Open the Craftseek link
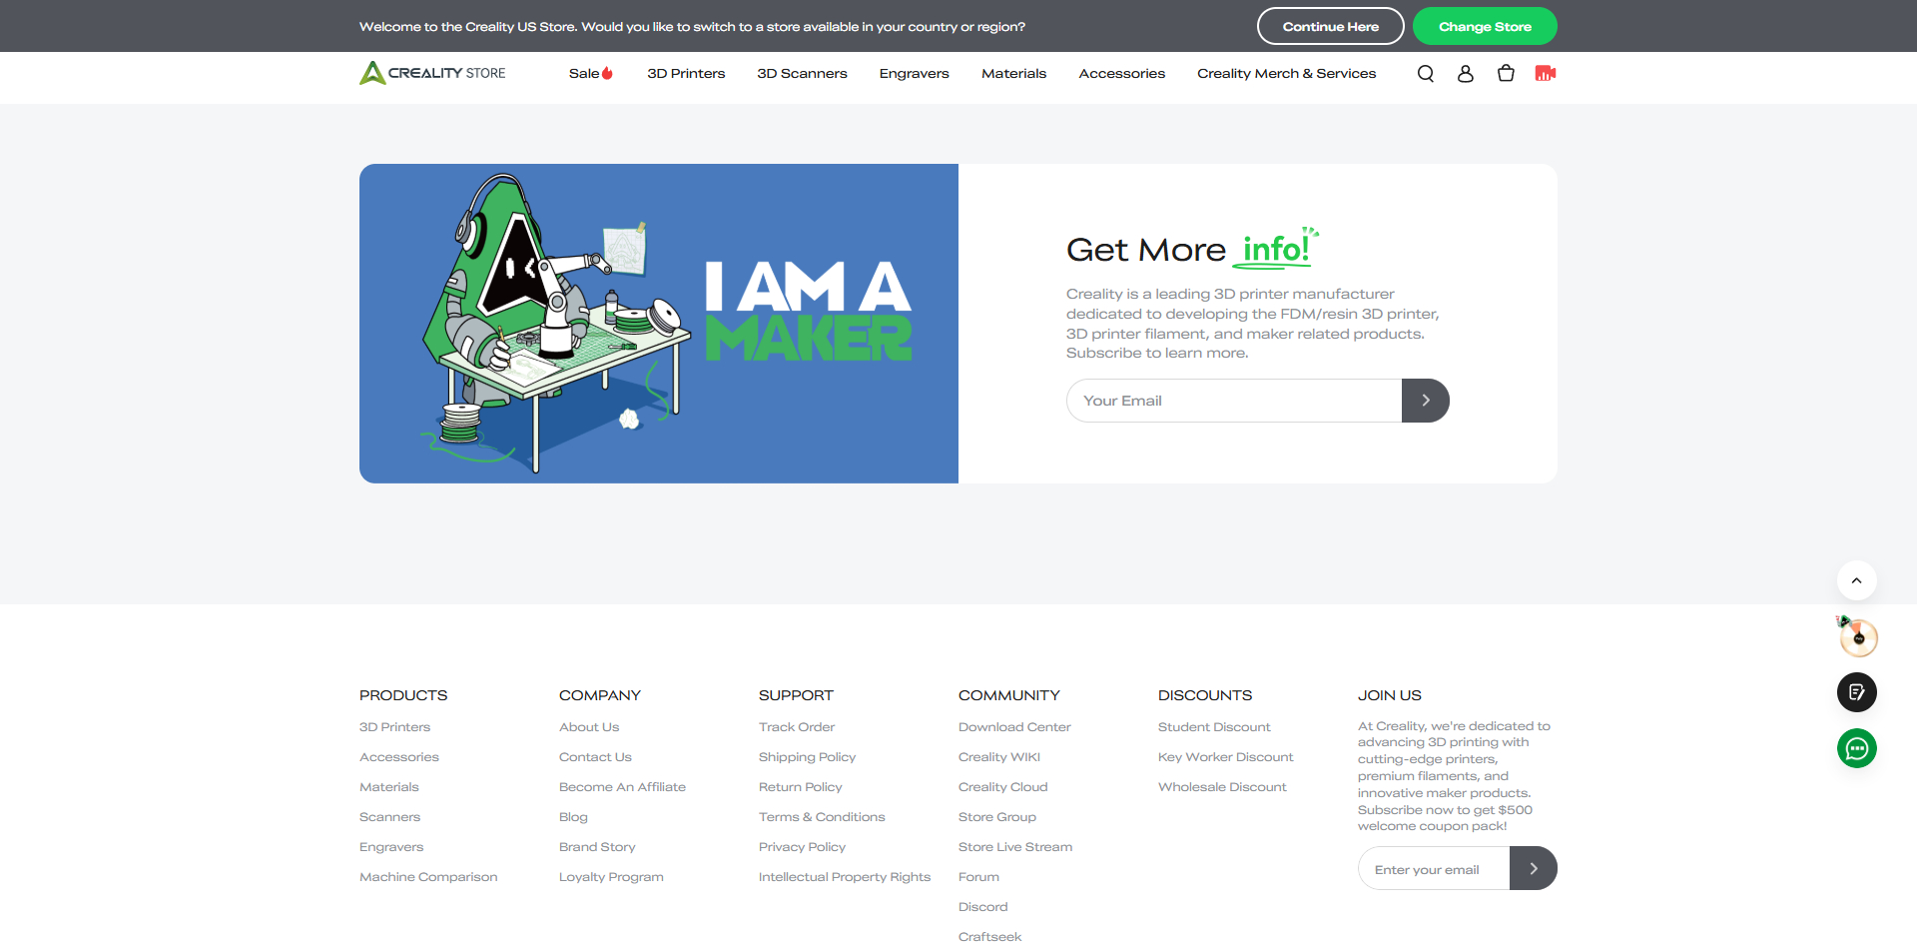This screenshot has height=952, width=1917. point(990,937)
